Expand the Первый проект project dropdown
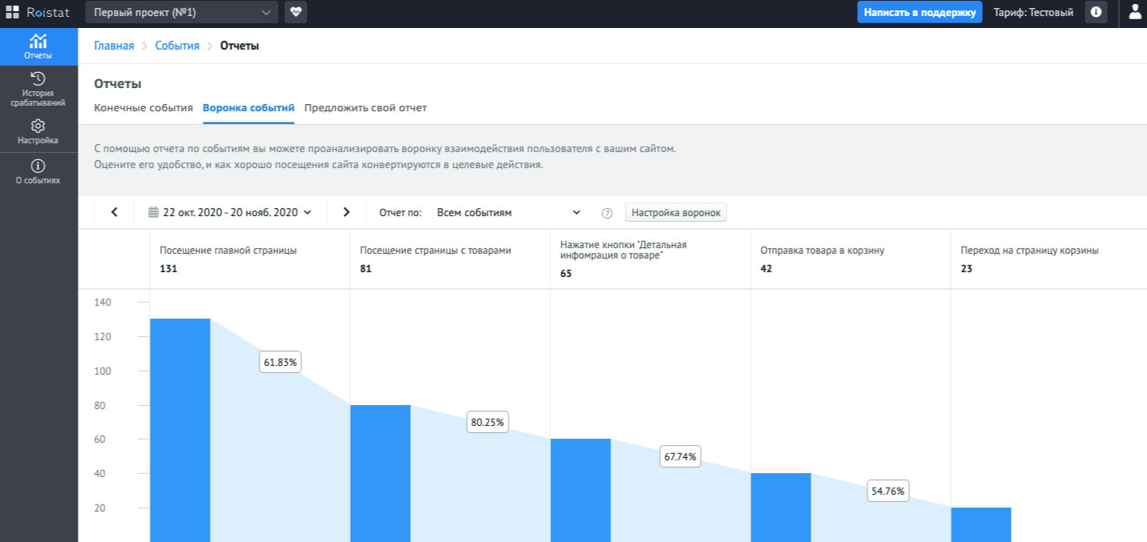This screenshot has height=542, width=1147. (181, 12)
